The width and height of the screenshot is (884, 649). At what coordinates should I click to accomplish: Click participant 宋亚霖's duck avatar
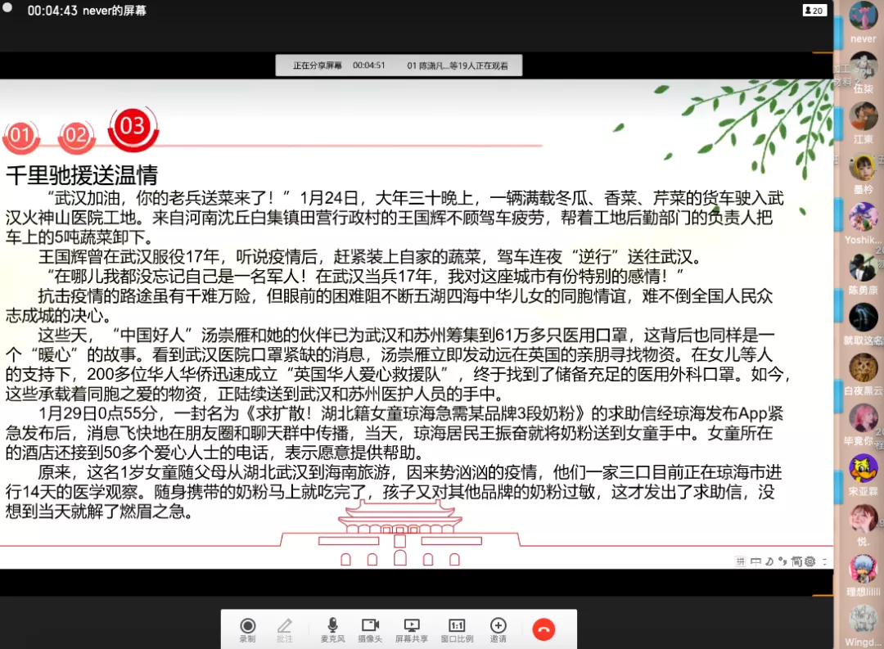click(x=863, y=469)
